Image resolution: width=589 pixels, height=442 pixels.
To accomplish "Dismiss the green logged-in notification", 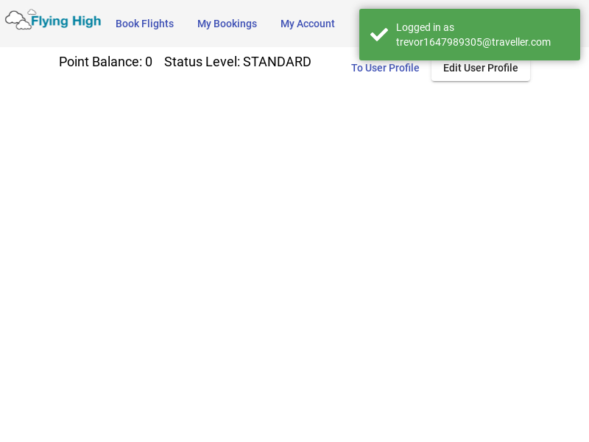I will coord(470,35).
